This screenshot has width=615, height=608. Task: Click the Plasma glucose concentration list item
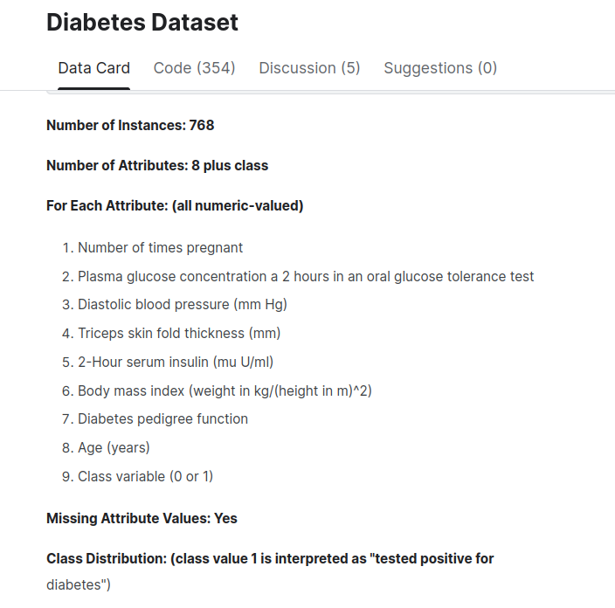tap(306, 276)
